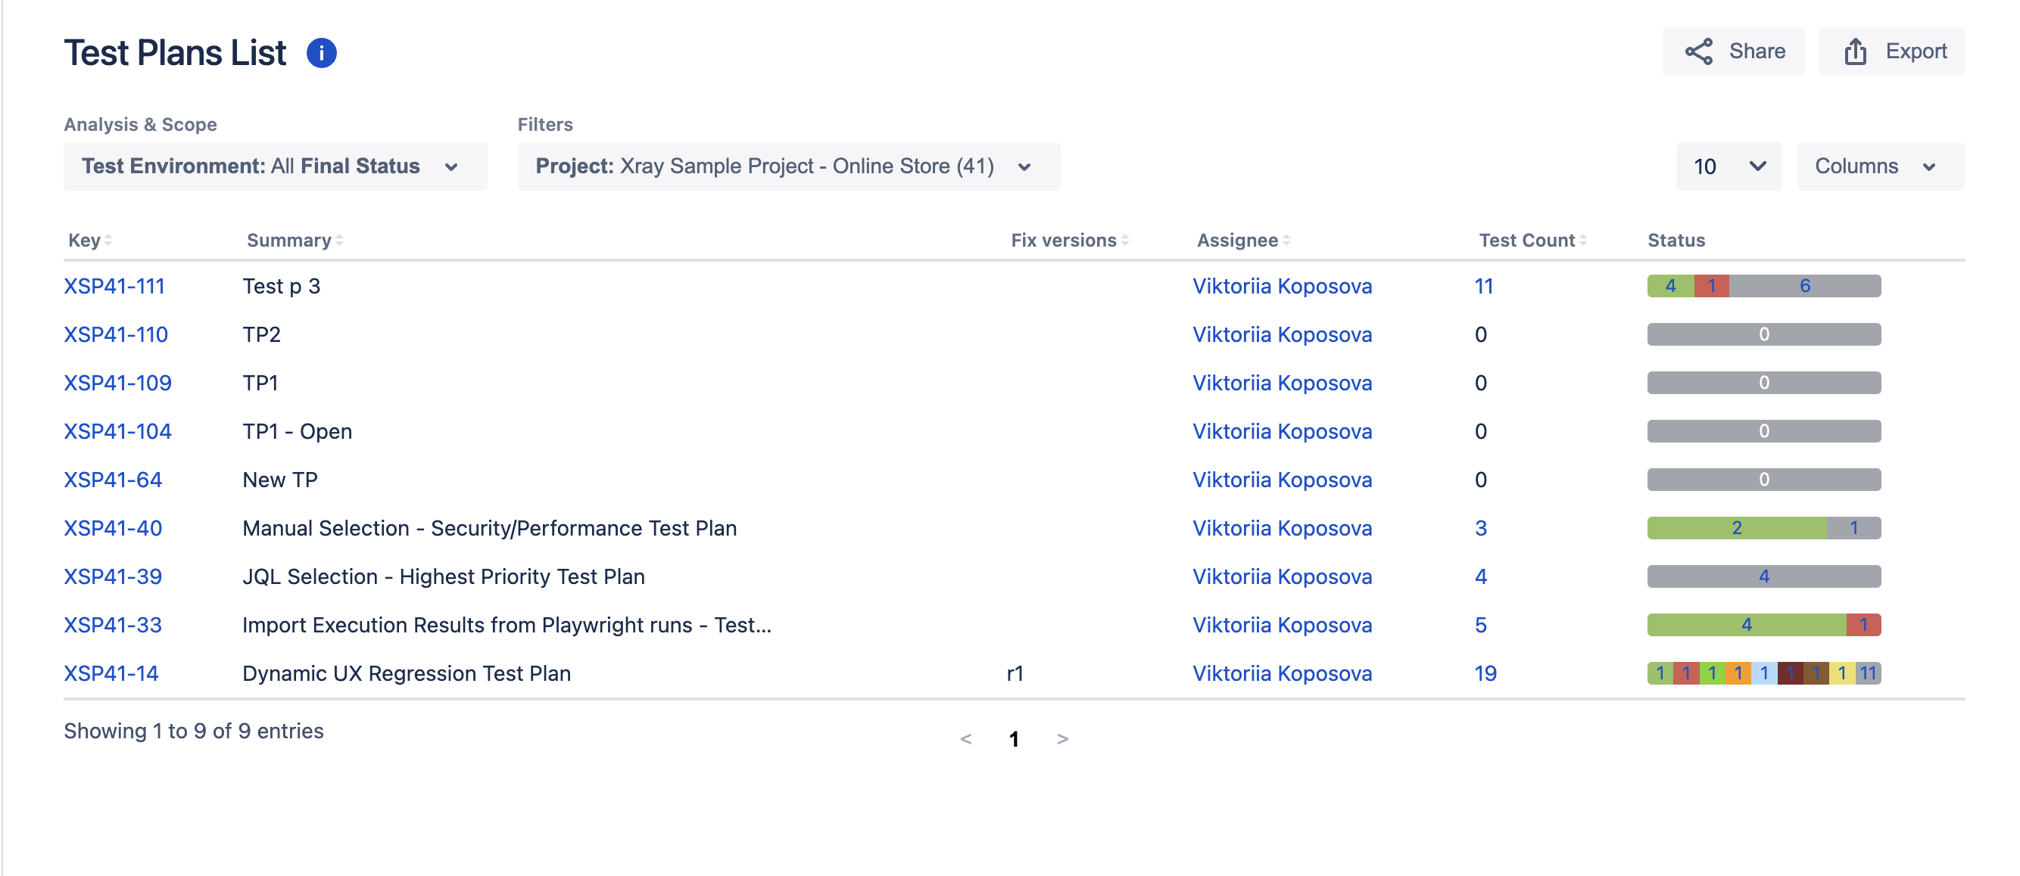Select page number 1 in pagination
The width and height of the screenshot is (2020, 876).
[x=1014, y=739]
